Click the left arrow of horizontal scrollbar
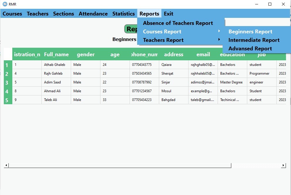 click(x=6, y=165)
